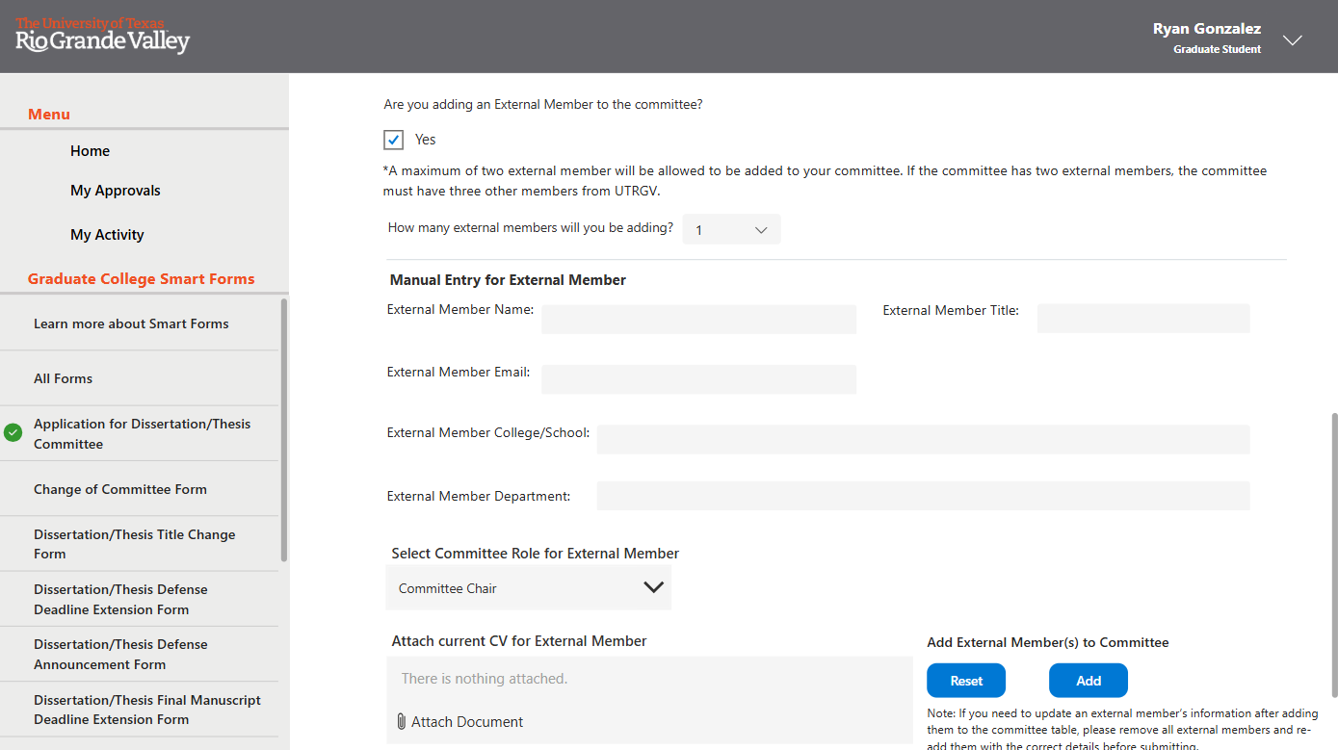
Task: Click Attach Document link
Action: point(466,722)
